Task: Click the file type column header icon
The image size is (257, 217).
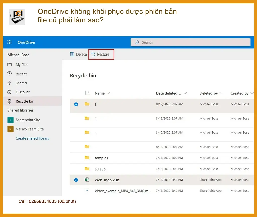Action: coord(87,93)
